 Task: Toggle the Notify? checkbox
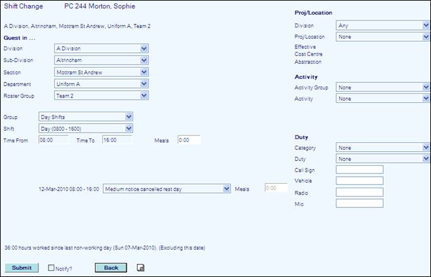coord(52,267)
